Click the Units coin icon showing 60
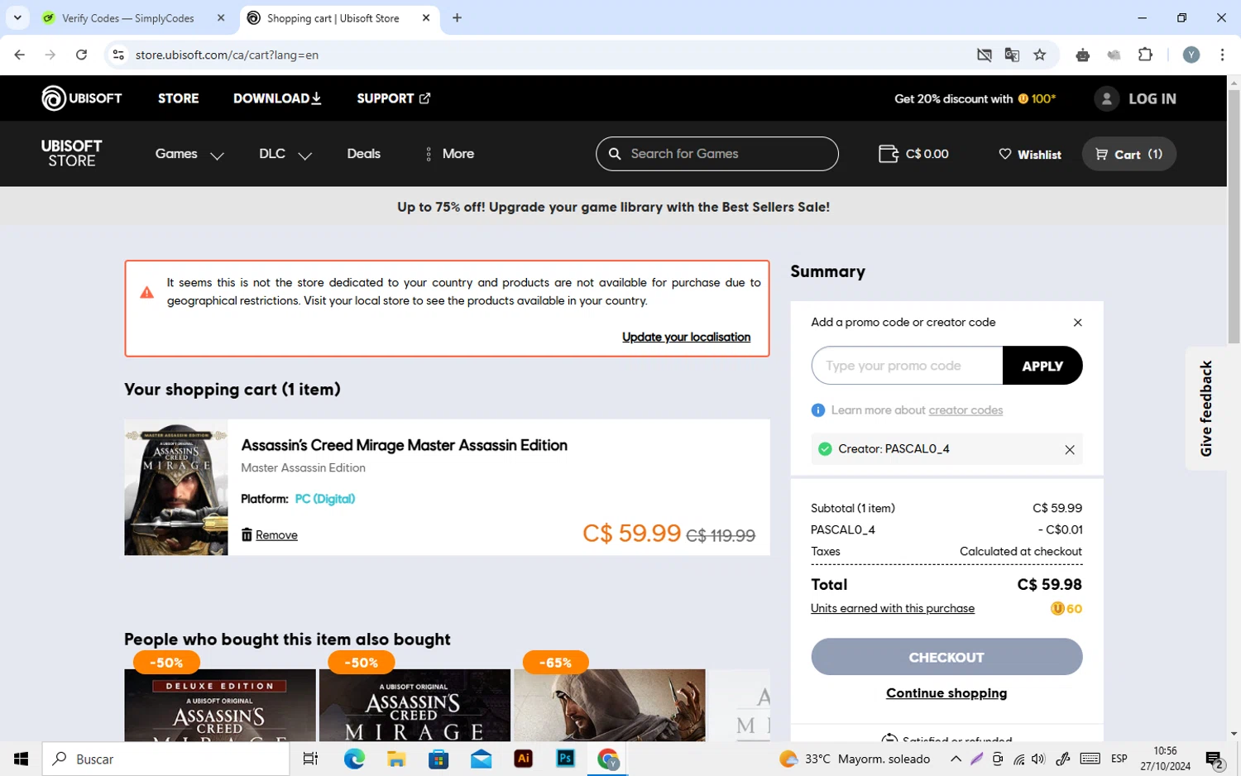Screen dimensions: 1241x776 (x=1057, y=609)
